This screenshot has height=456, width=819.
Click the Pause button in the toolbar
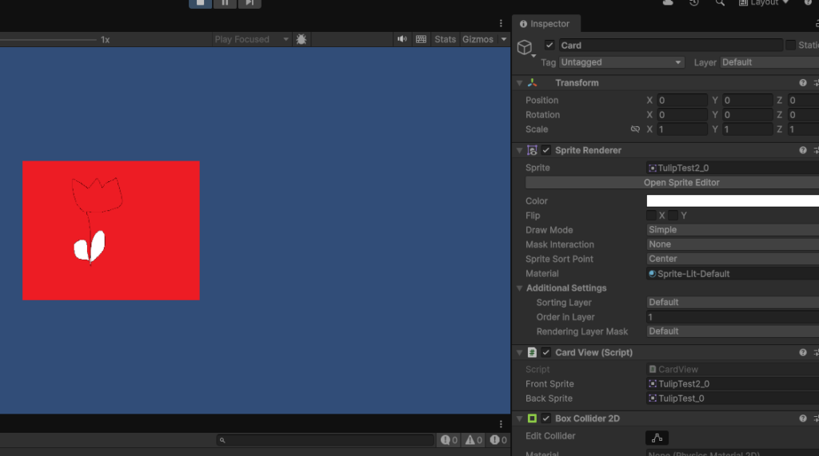pos(225,3)
